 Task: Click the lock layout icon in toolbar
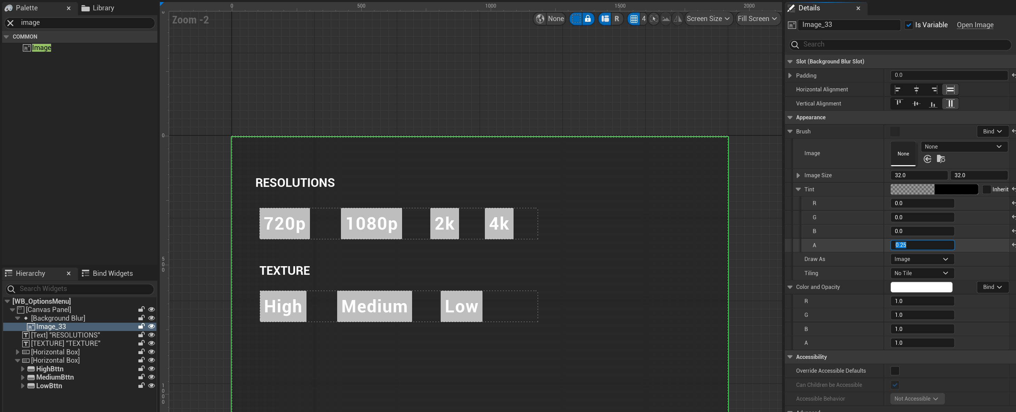coord(588,19)
